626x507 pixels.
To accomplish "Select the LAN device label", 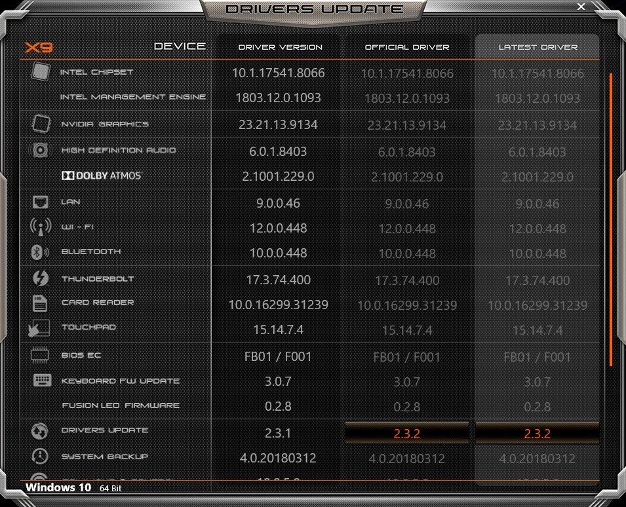I will [71, 202].
